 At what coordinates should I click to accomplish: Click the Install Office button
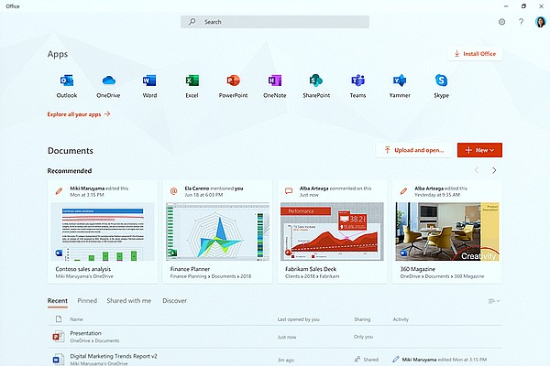(475, 54)
